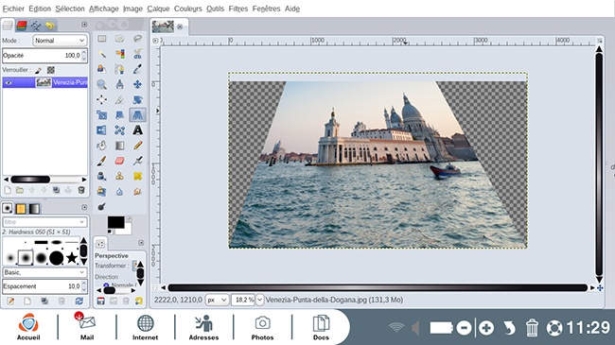Screen dimensions: 615x345
Task: Delete the layer with trash icon
Action: [81, 190]
